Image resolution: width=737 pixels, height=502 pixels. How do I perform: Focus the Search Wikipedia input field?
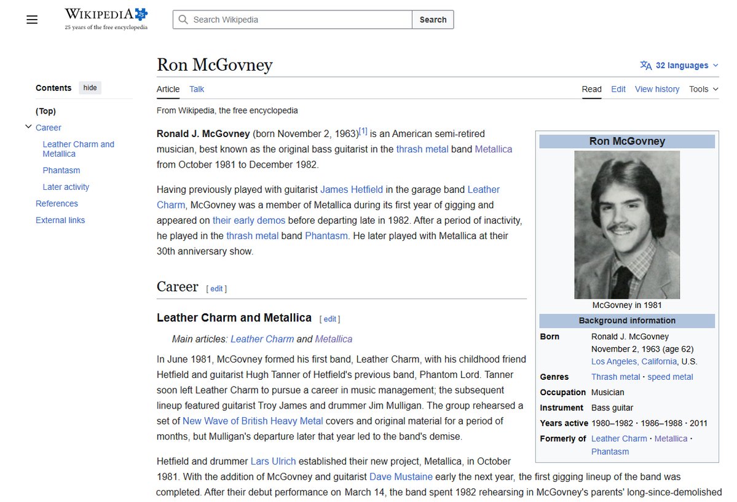(293, 20)
